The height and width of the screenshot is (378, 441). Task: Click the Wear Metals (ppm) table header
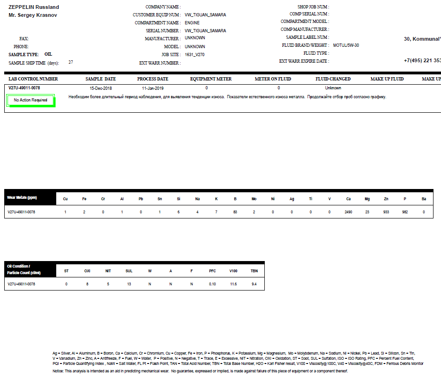pyautogui.click(x=22, y=197)
